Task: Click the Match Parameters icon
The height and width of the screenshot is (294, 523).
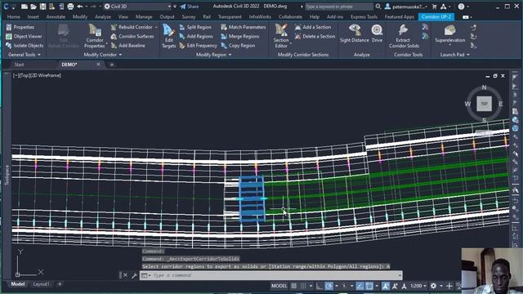Action: [224, 27]
